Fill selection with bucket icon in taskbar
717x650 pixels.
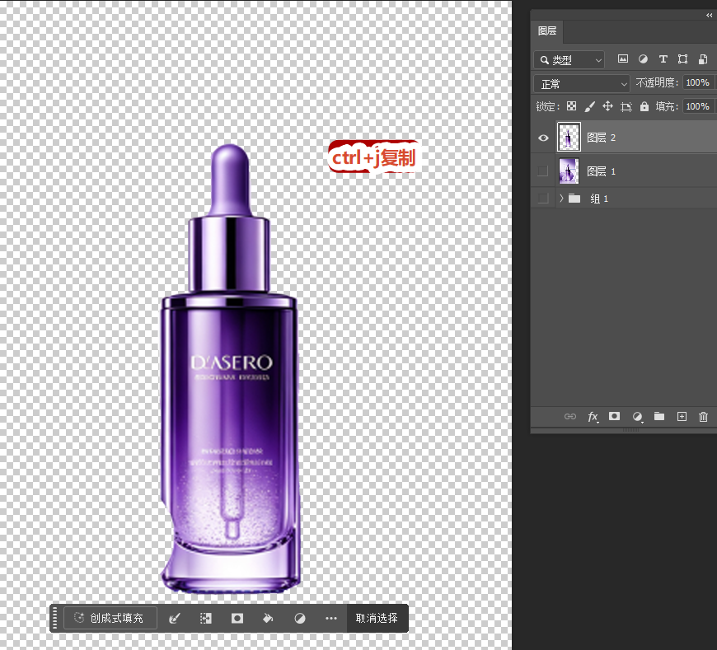[x=268, y=619]
